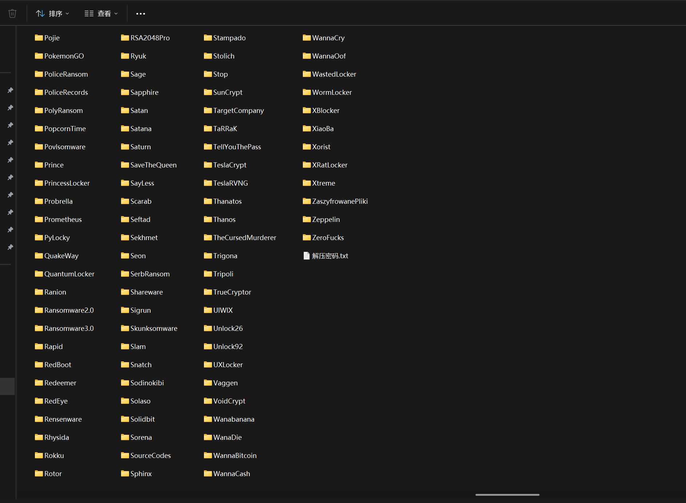This screenshot has height=503, width=686.
Task: Select the Pojie folder icon
Action: [x=39, y=37]
